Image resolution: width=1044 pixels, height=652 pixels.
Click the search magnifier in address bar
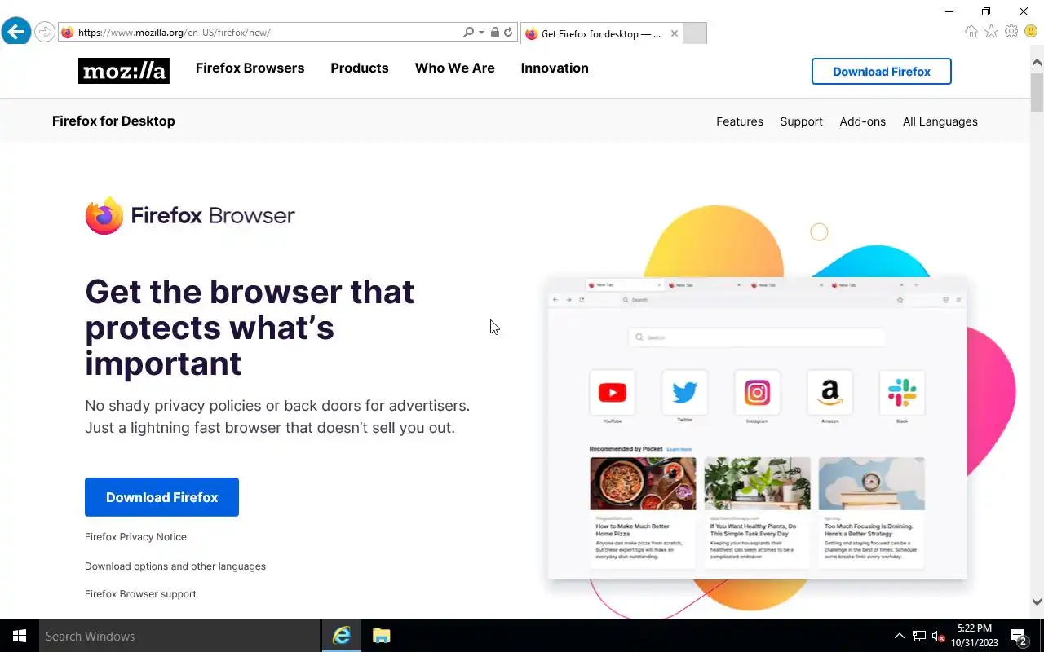click(468, 33)
